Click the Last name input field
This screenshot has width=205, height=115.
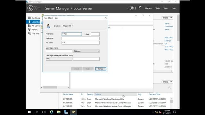pos(80,38)
